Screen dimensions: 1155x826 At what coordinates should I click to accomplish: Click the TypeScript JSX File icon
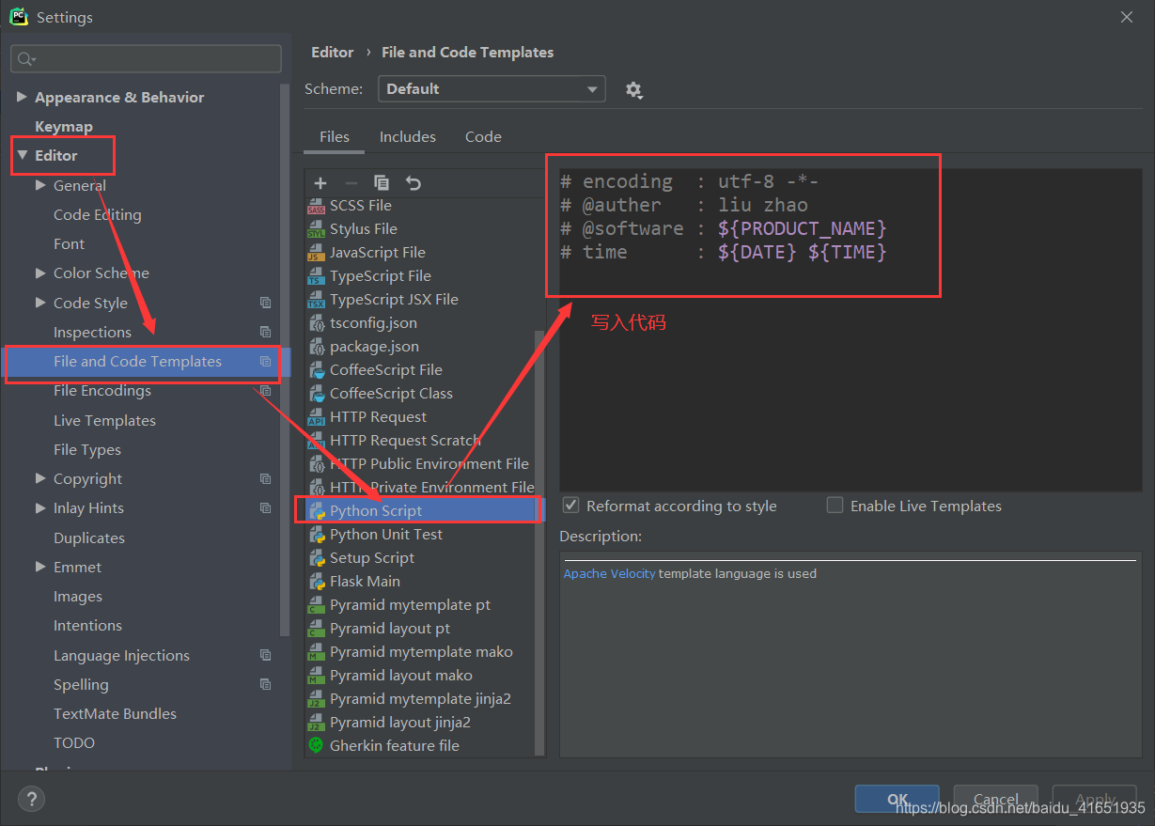click(x=317, y=300)
